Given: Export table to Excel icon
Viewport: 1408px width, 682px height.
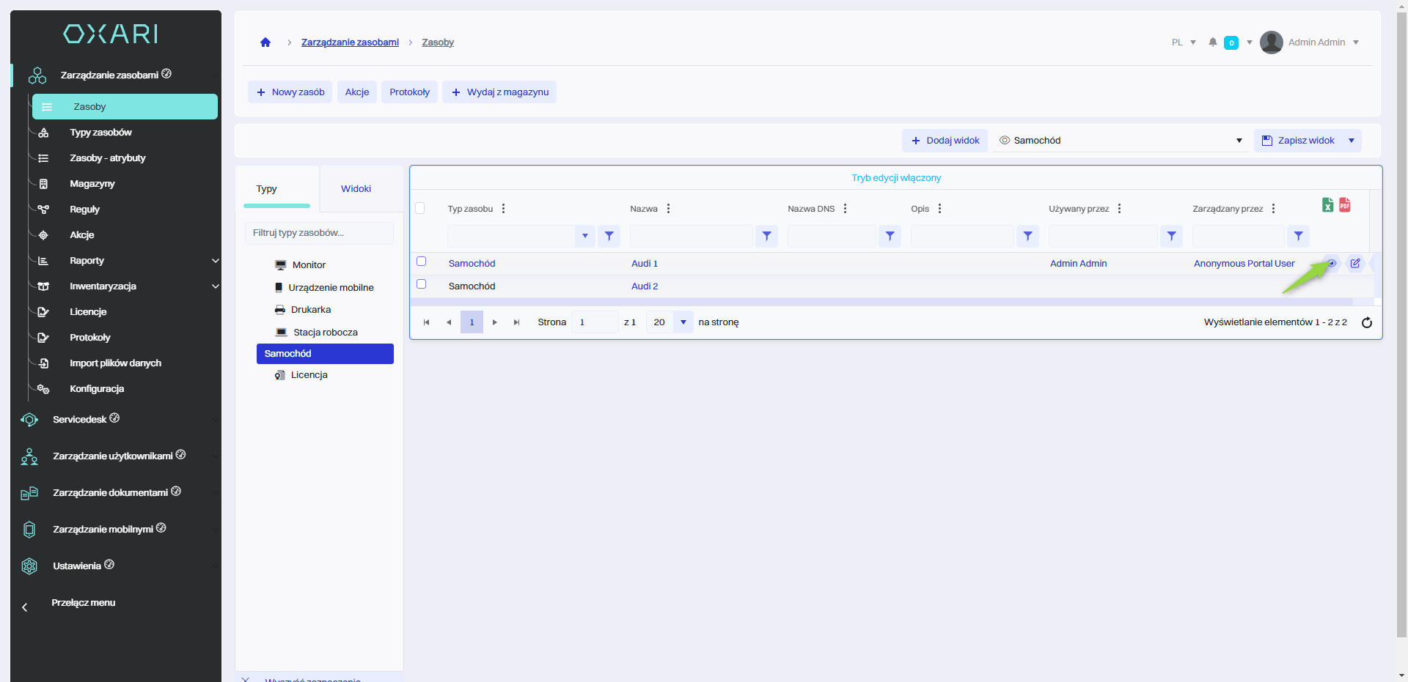Looking at the screenshot, I should coord(1327,205).
